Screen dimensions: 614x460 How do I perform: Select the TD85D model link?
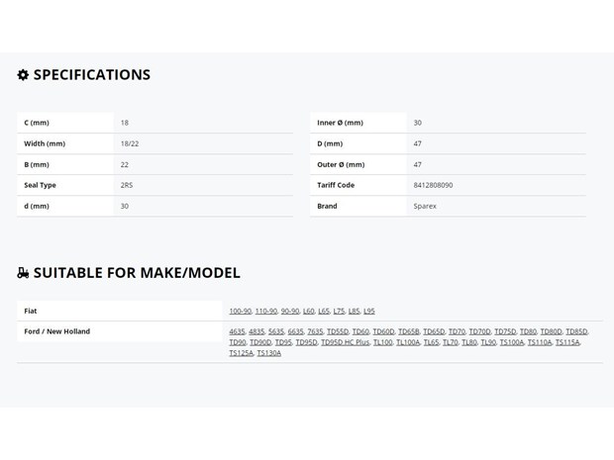pyautogui.click(x=576, y=331)
